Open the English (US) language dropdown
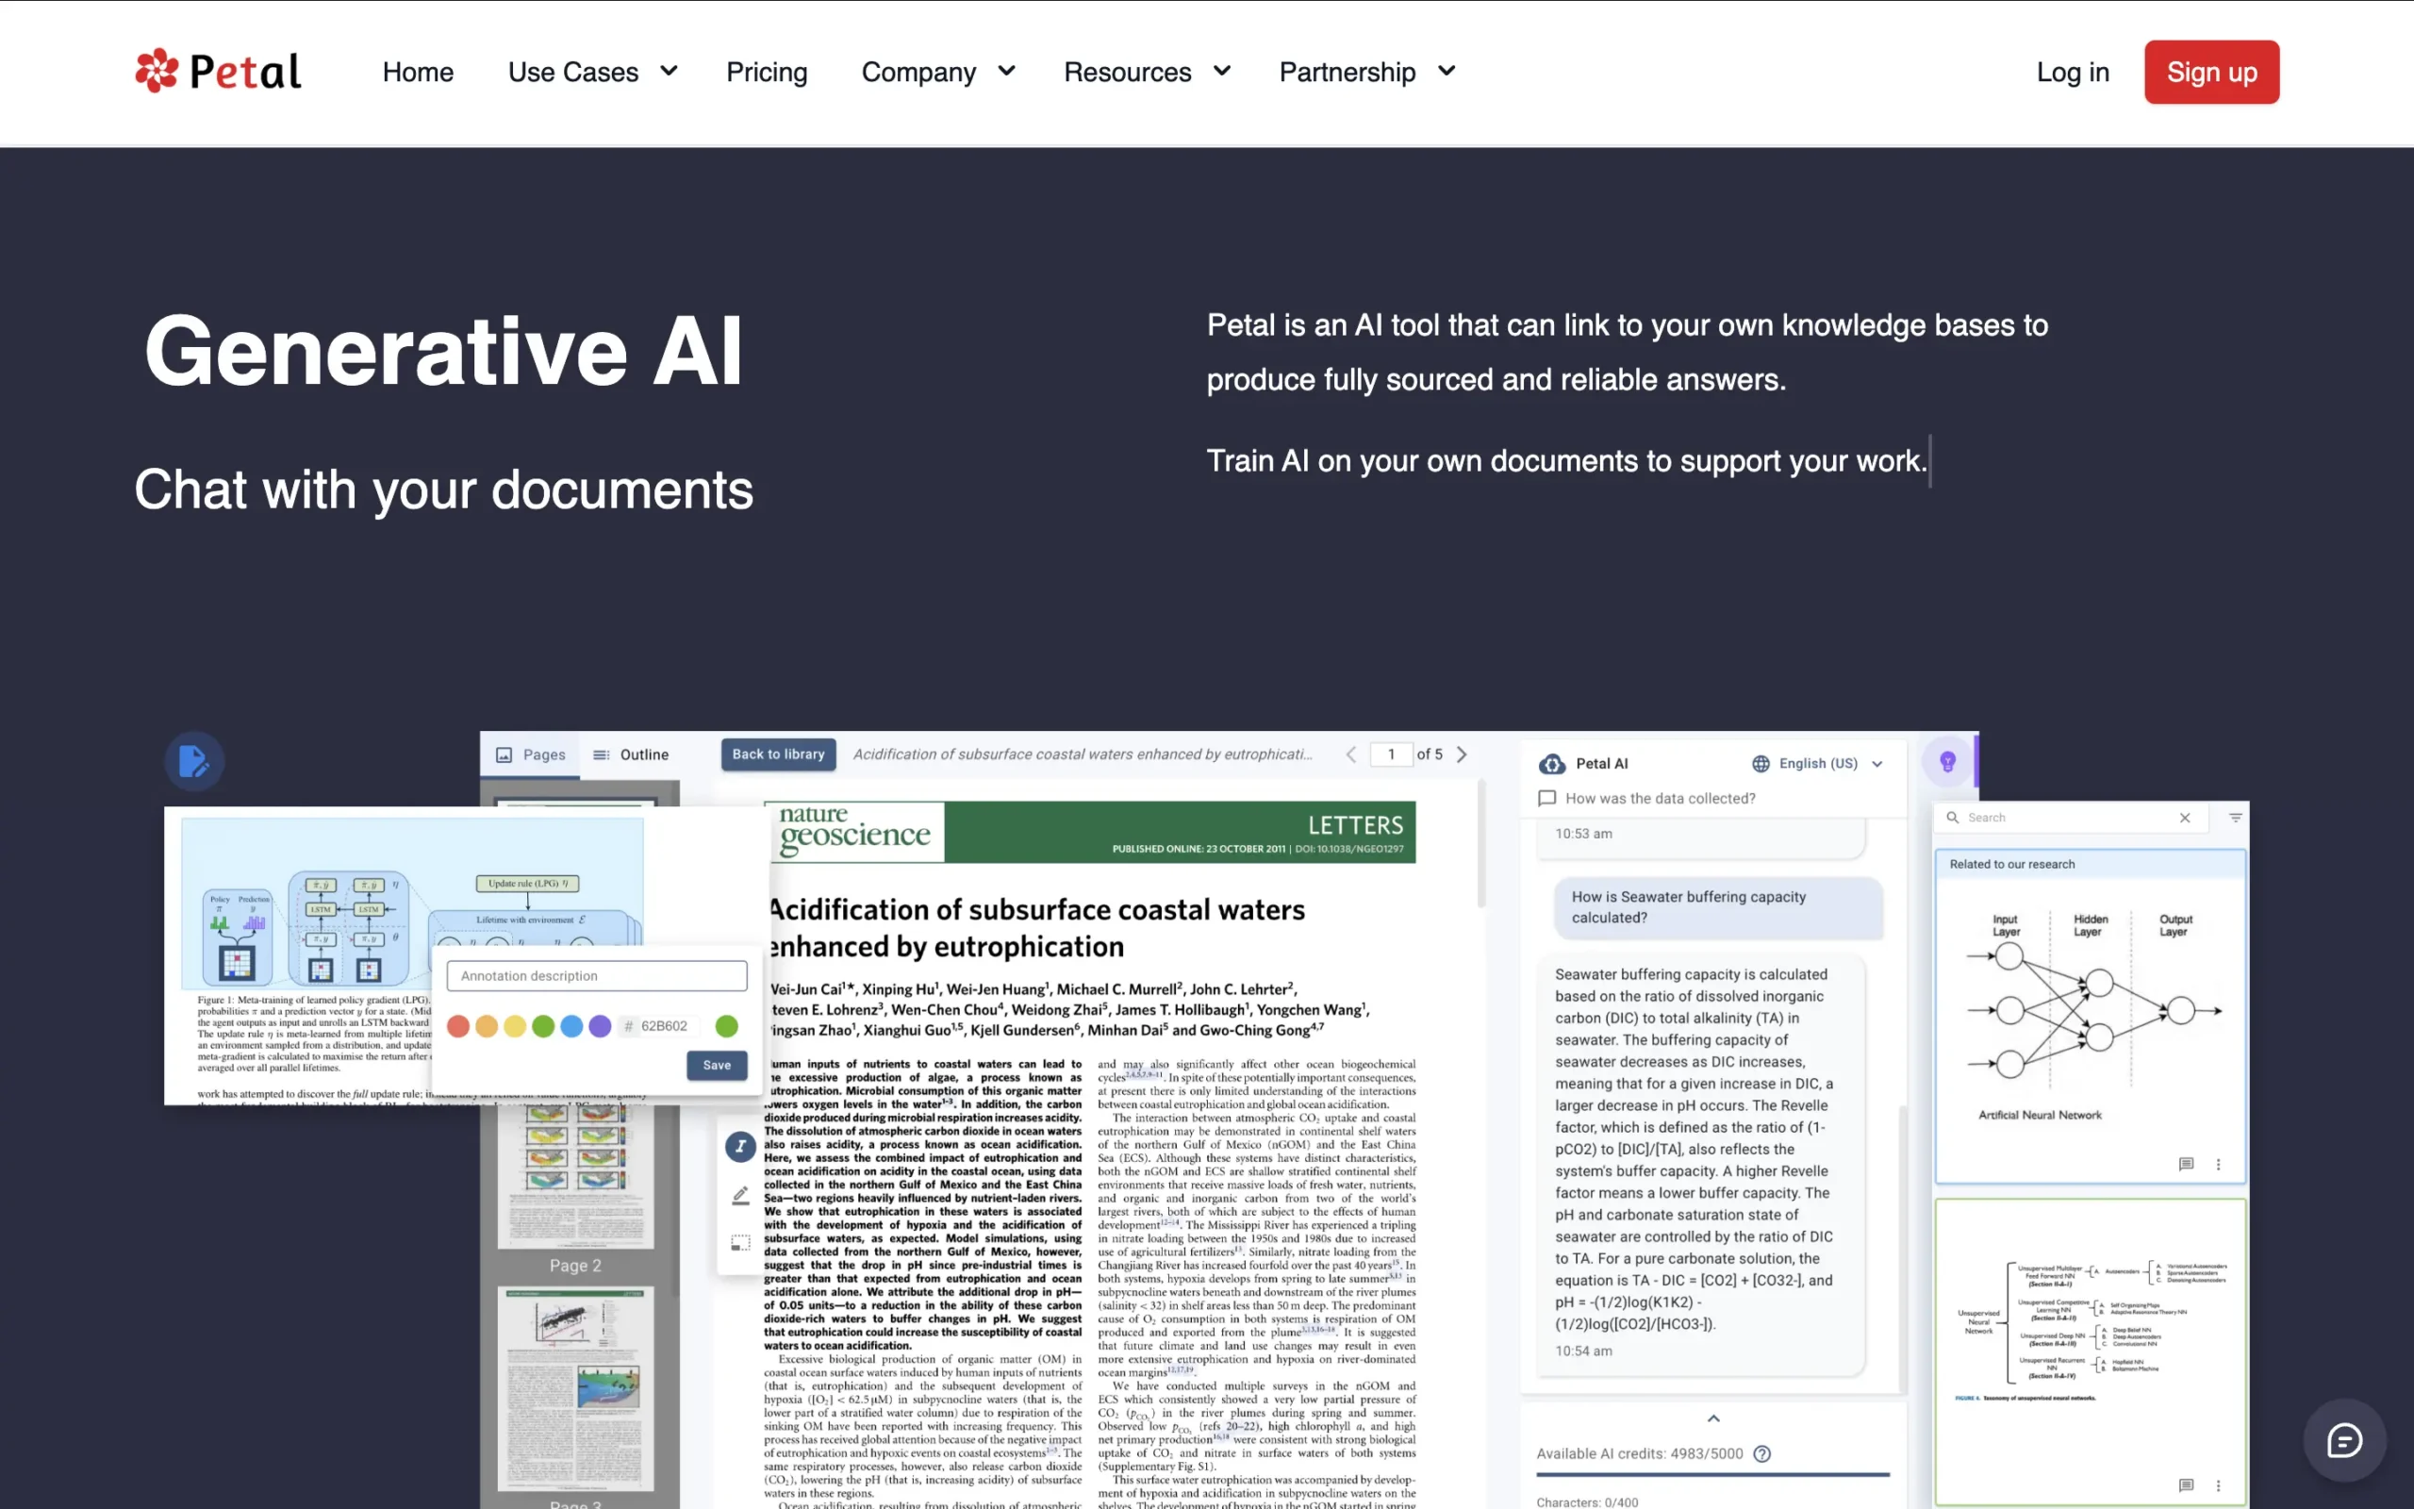2414x1509 pixels. tap(1817, 764)
